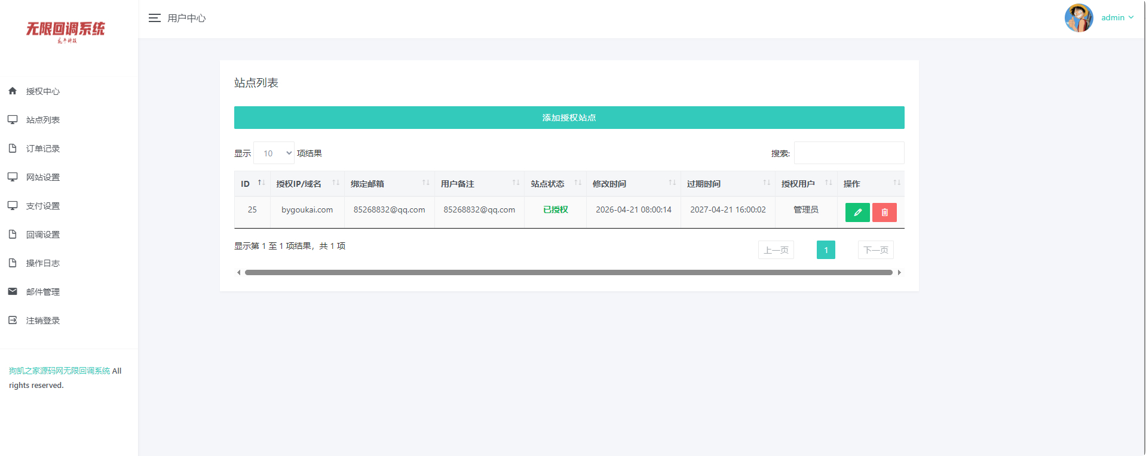Click the admin avatar picture
This screenshot has width=1146, height=456.
pyautogui.click(x=1079, y=18)
